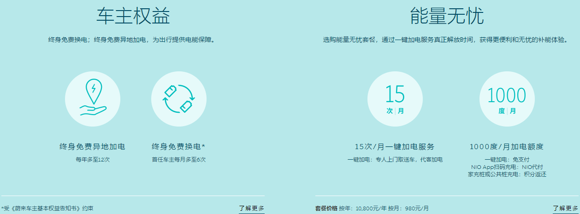The width and height of the screenshot is (580, 214).
Task: Click the NIO App扫码充电：NIO代付 line
Action: (x=507, y=167)
